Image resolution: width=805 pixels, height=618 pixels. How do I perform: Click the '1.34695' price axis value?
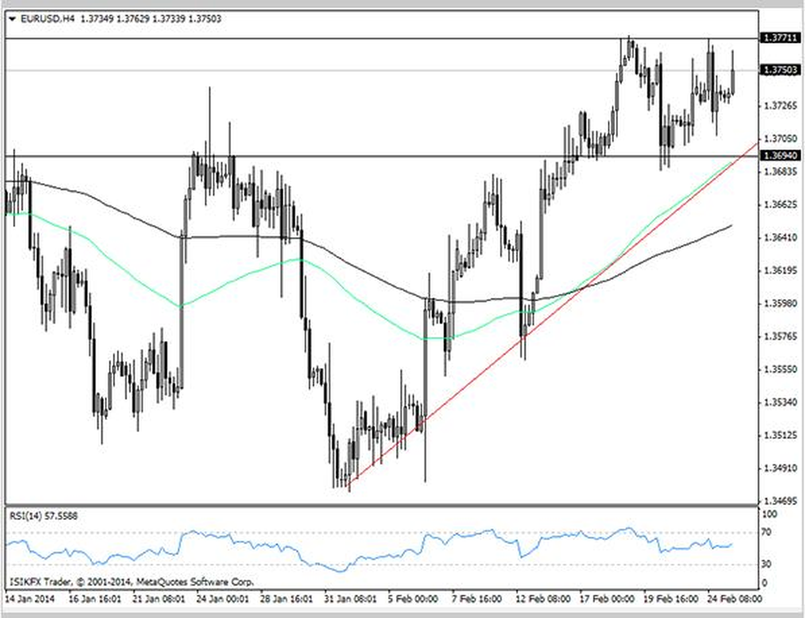tap(781, 501)
